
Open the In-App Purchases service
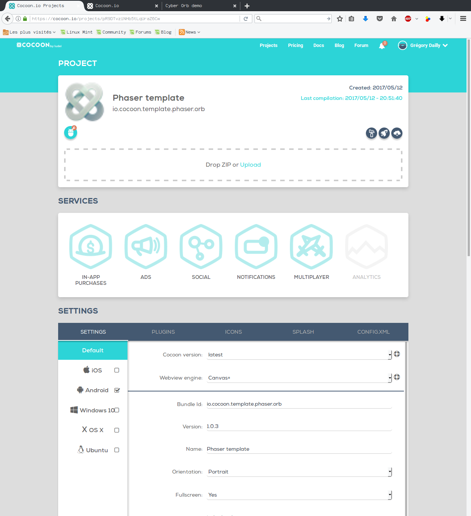click(x=91, y=246)
